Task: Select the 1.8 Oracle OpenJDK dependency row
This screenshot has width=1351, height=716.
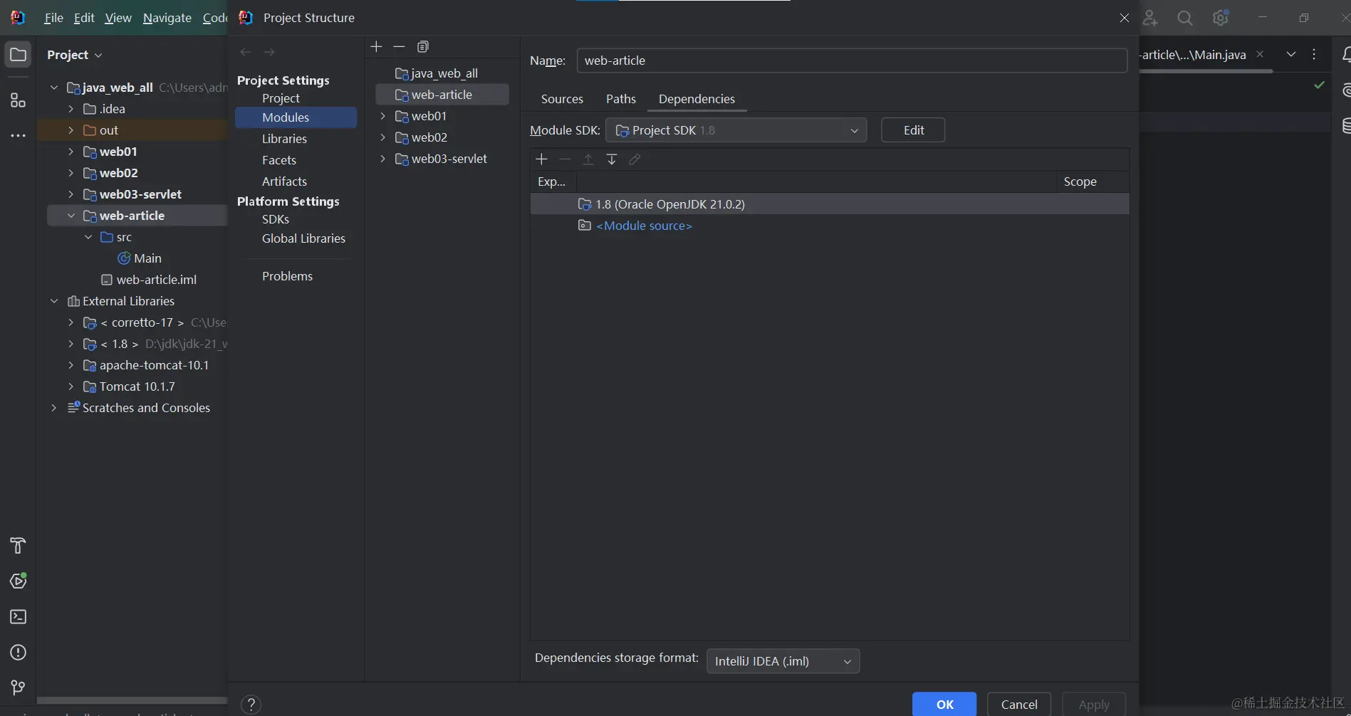Action: 830,204
